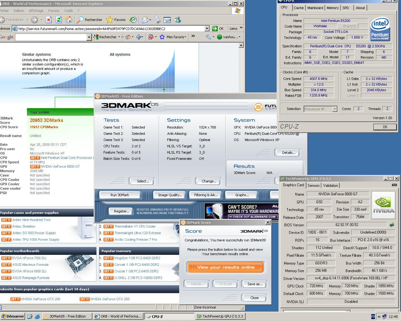This screenshot has height=321, width=401.
Task: Click Close in 3DMark Score dialog
Action: coord(254,298)
